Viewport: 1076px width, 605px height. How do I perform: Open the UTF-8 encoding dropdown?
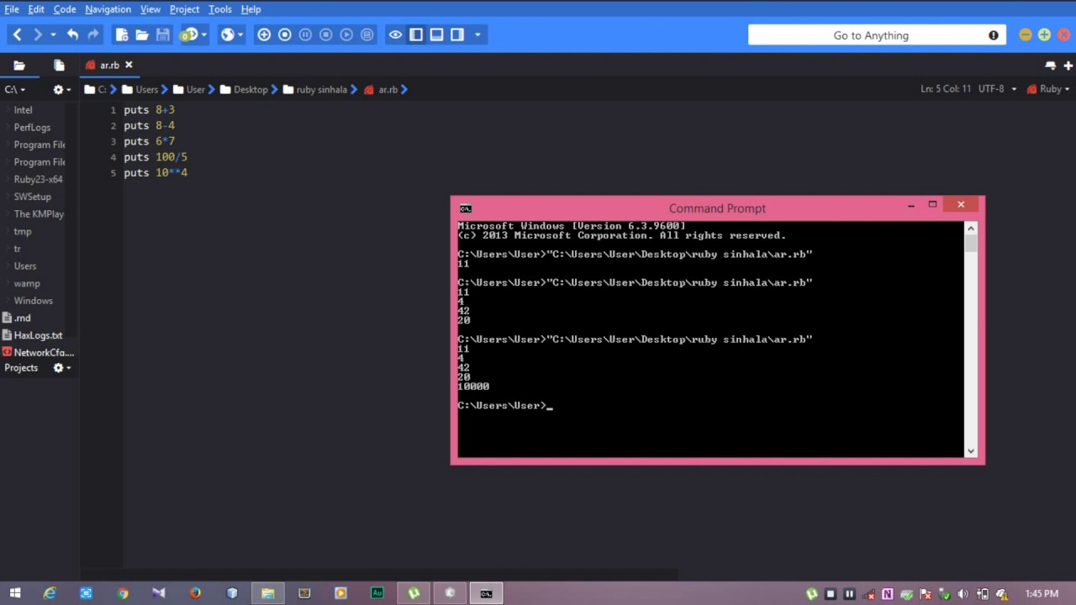(997, 89)
